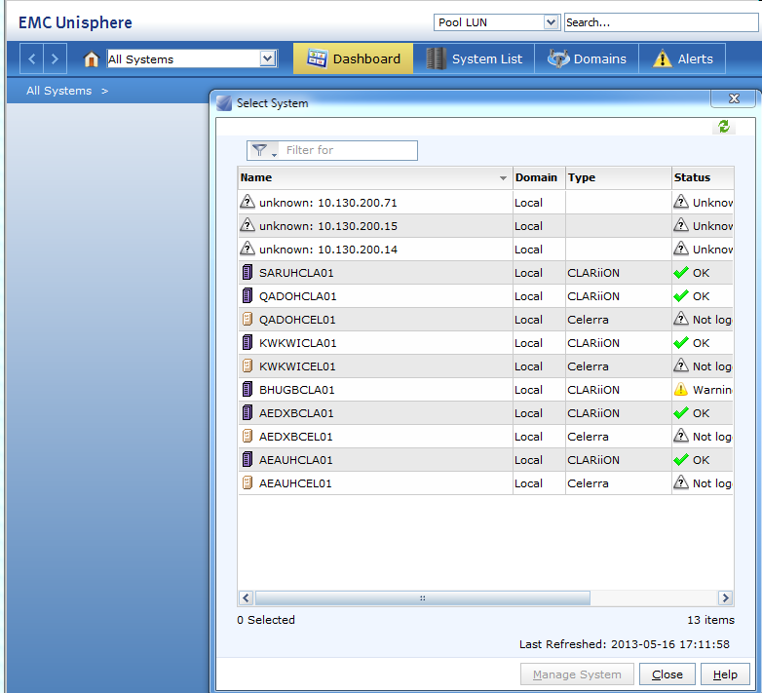Click the green OK check for SARUHCLA01
Image resolution: width=762 pixels, height=693 pixels.
click(681, 273)
